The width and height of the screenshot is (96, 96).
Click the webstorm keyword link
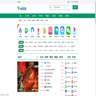30,46
